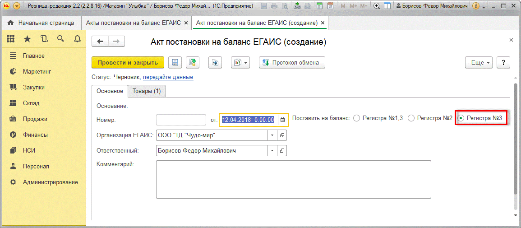Image resolution: width=521 pixels, height=228 pixels.
Task: Select the Товары (1) form tab
Action: pos(147,91)
